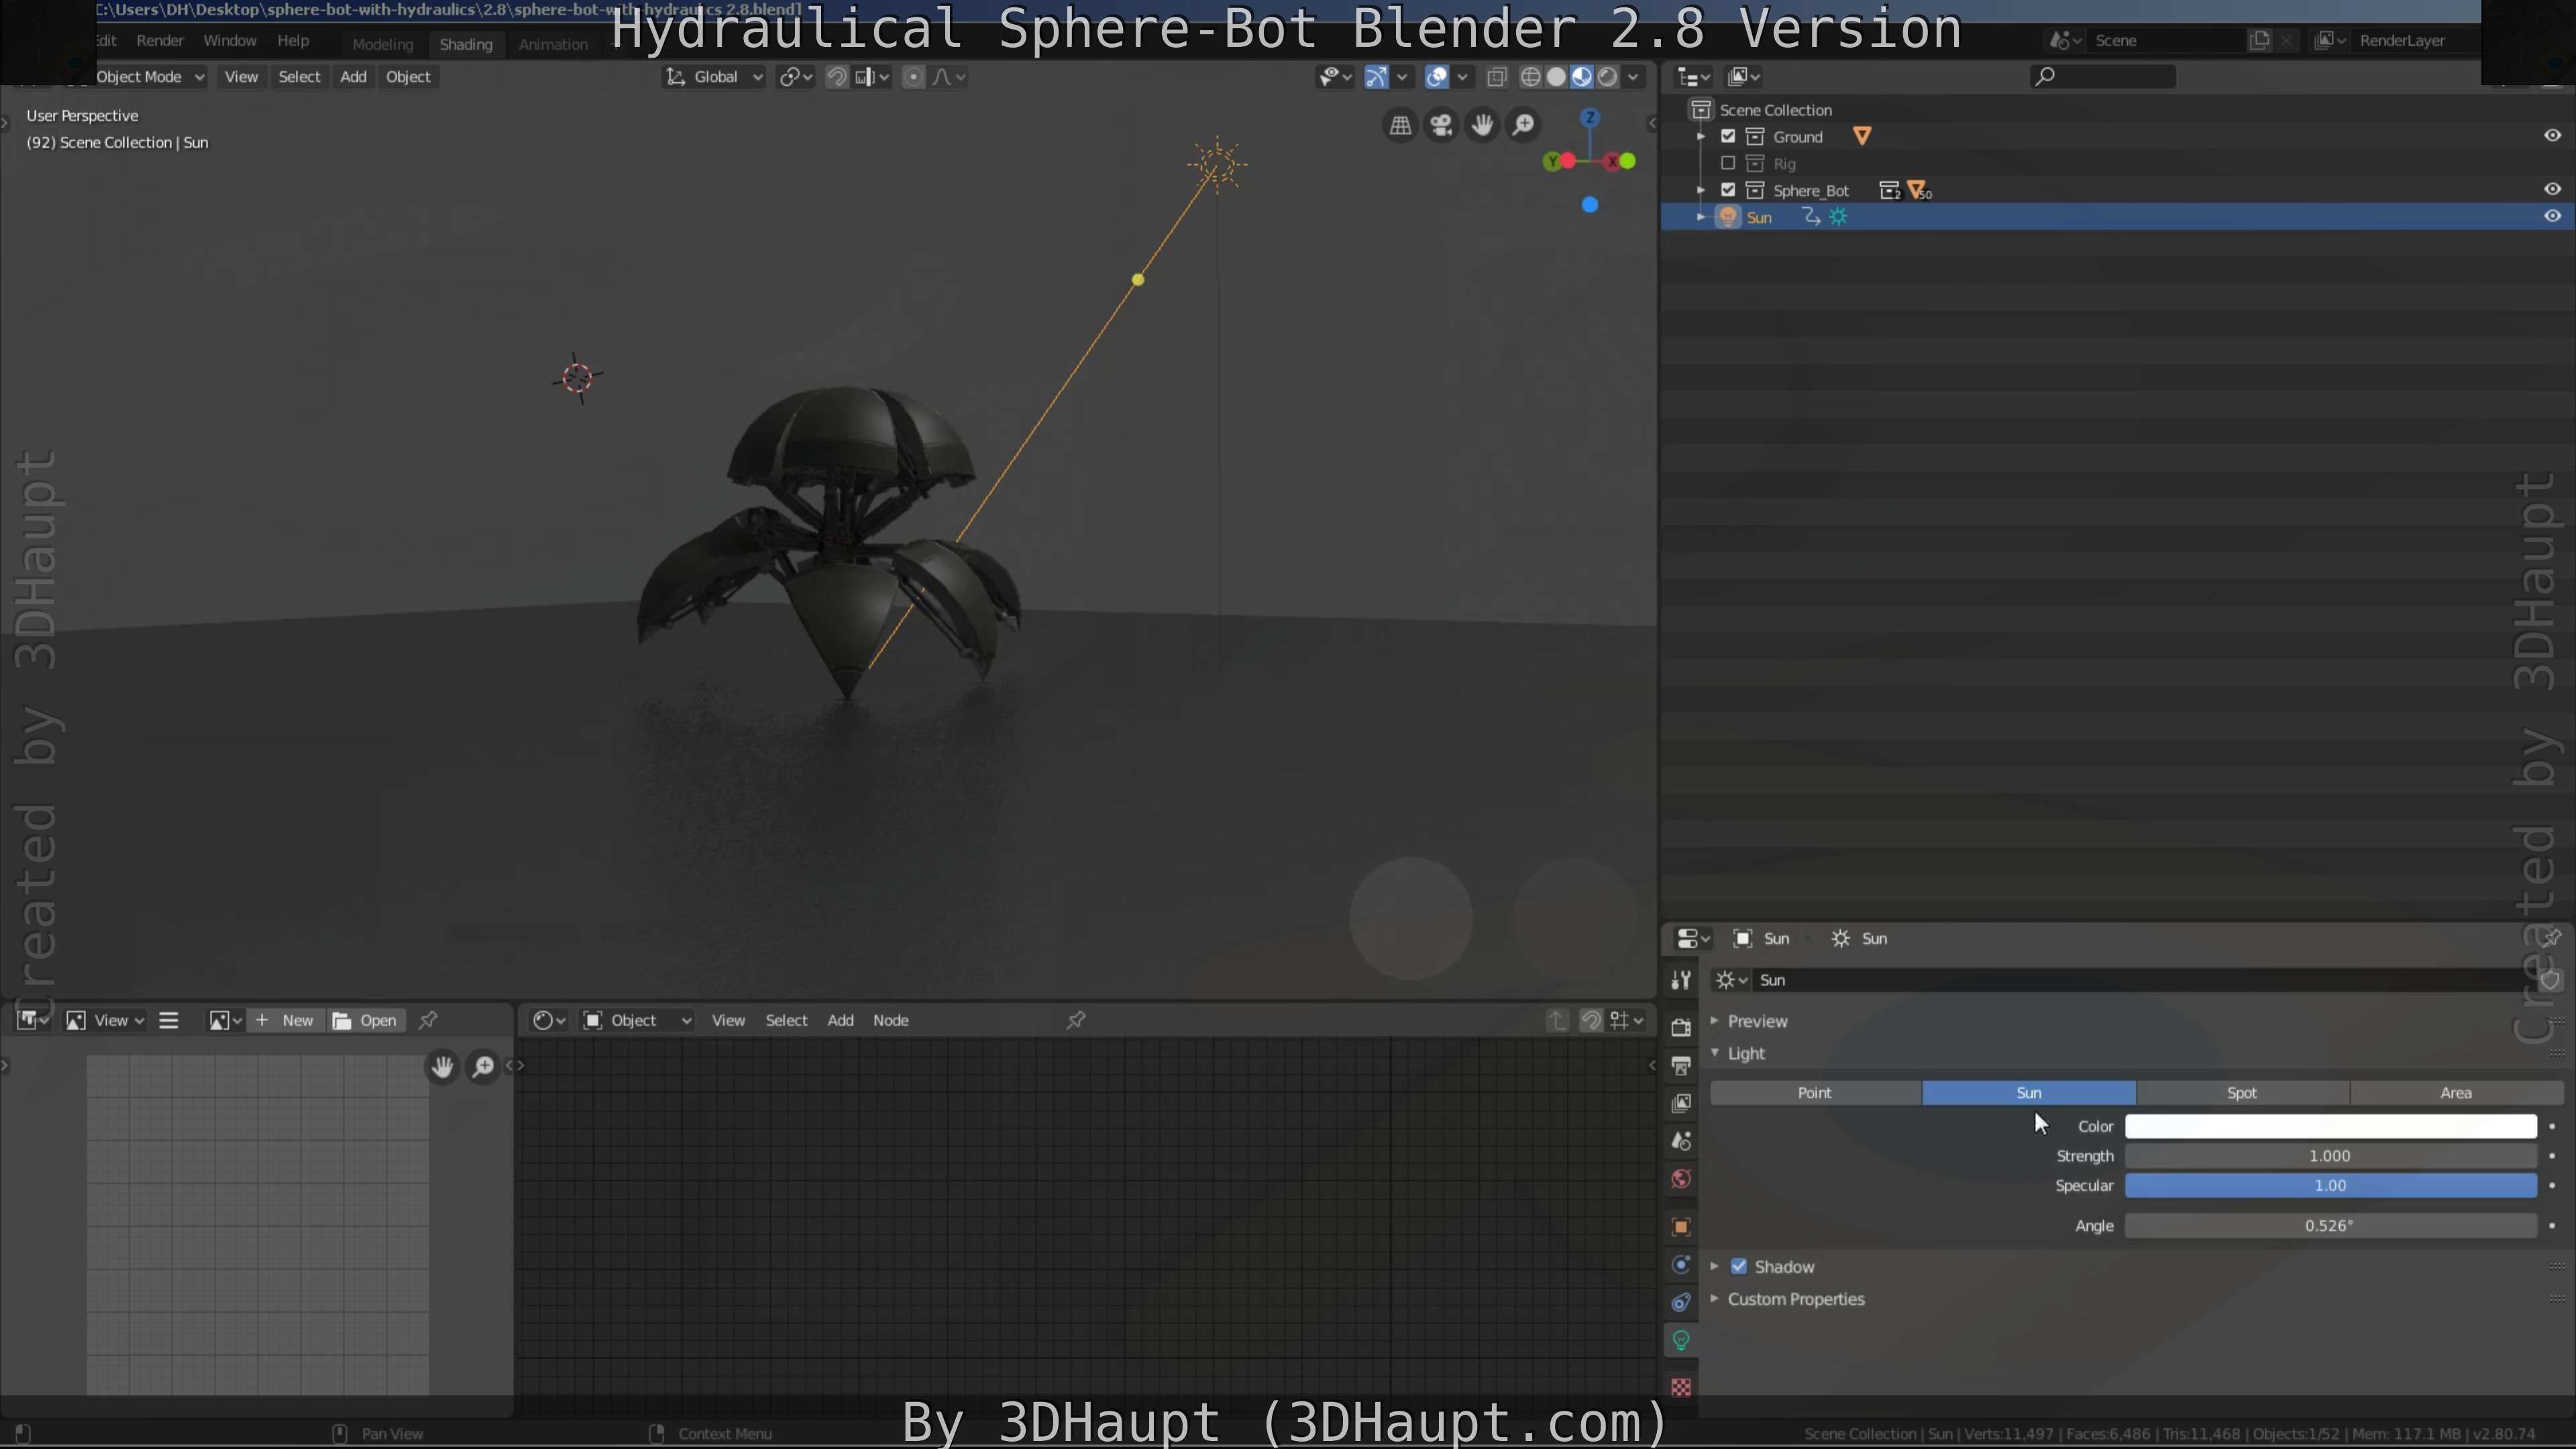
Task: Click the image editor zoom icon
Action: pyautogui.click(x=483, y=1067)
